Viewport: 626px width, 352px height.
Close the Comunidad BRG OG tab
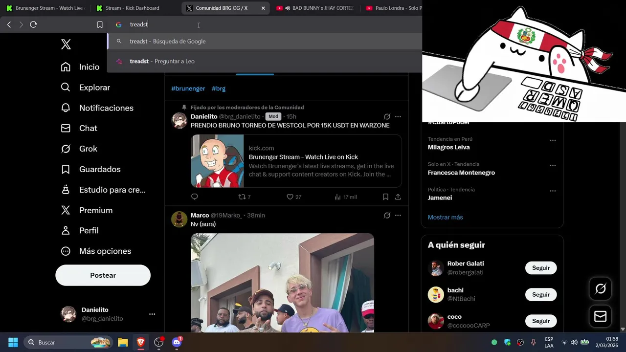263,8
